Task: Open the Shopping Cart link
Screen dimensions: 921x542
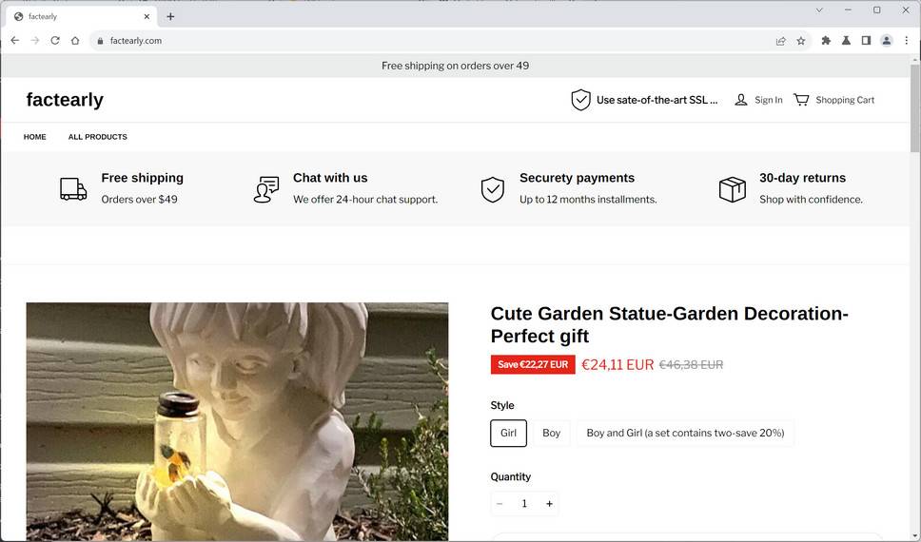Action: (x=845, y=100)
